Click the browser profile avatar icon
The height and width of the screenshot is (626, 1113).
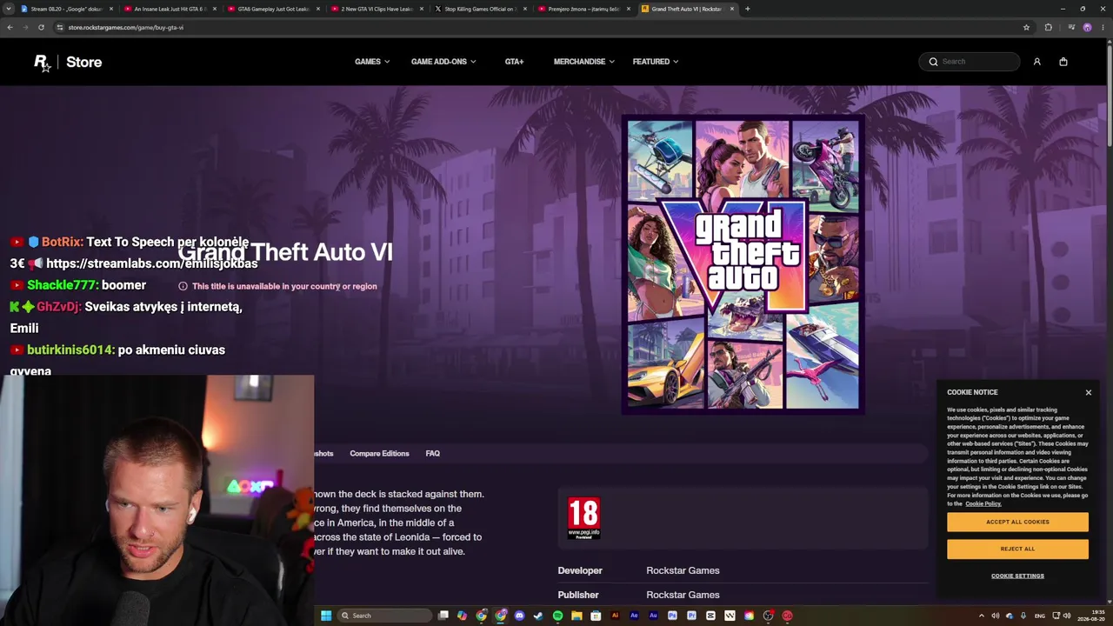coord(1087,27)
